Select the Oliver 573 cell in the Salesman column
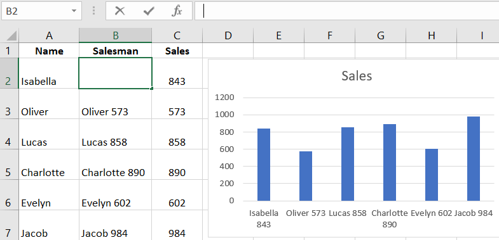The height and width of the screenshot is (240, 499). click(x=116, y=104)
